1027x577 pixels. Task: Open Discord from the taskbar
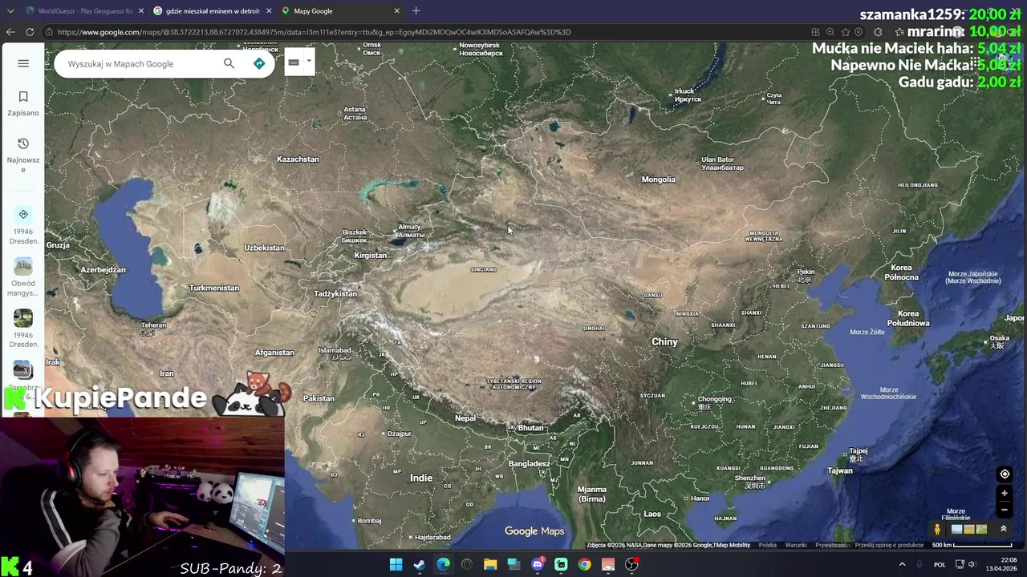point(538,564)
